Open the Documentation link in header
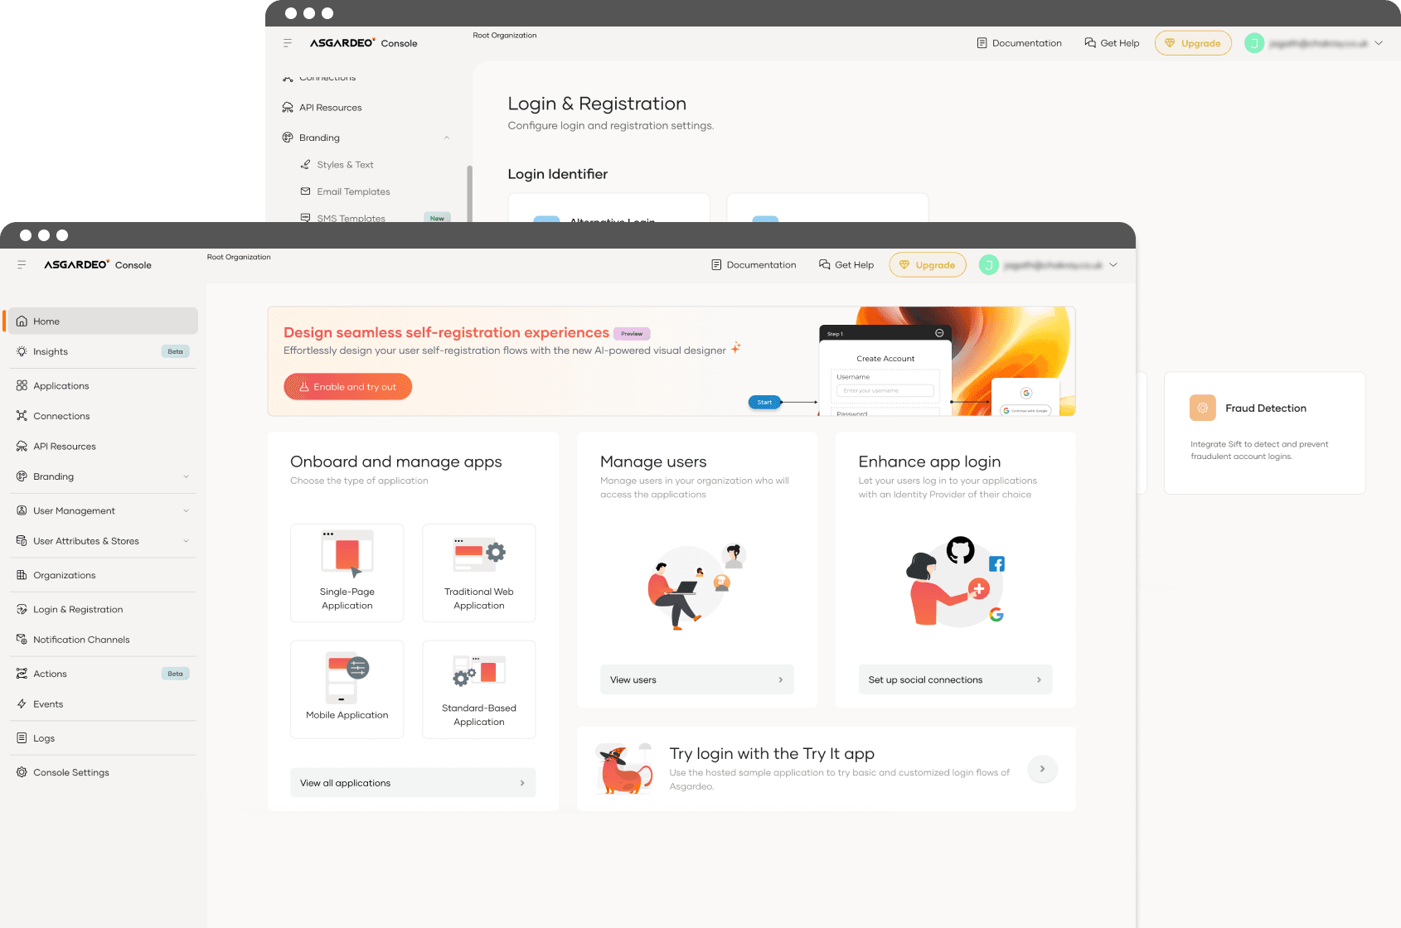1401x928 pixels. 753,265
